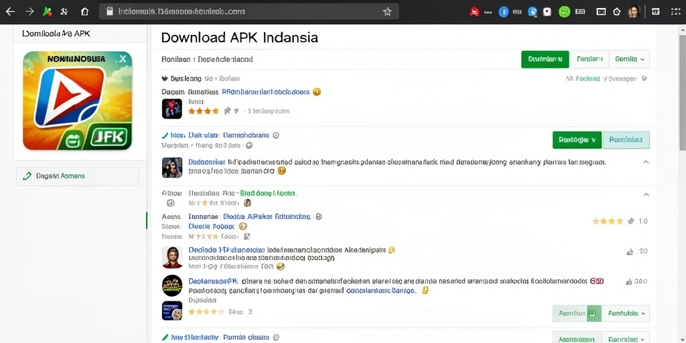Viewport: 686px width, 343px height.
Task: Click the browser address bar
Action: click(x=249, y=12)
